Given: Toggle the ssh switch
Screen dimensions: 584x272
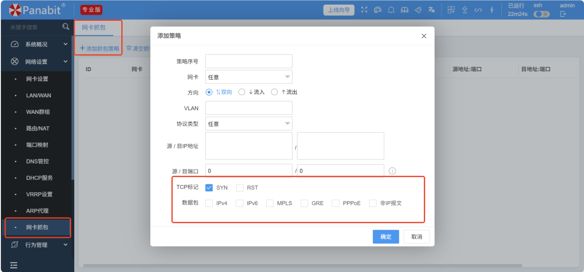Looking at the screenshot, I should [x=542, y=14].
